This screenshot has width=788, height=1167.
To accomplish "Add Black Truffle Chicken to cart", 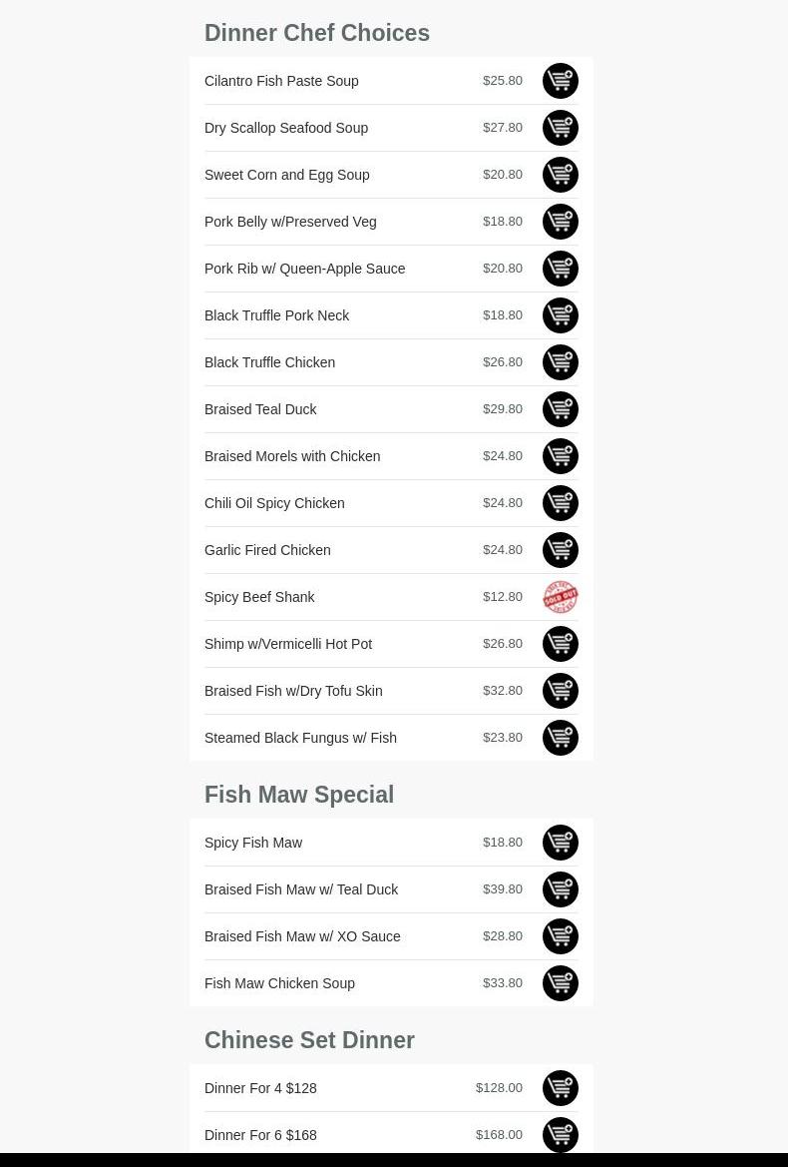I will tap(560, 362).
